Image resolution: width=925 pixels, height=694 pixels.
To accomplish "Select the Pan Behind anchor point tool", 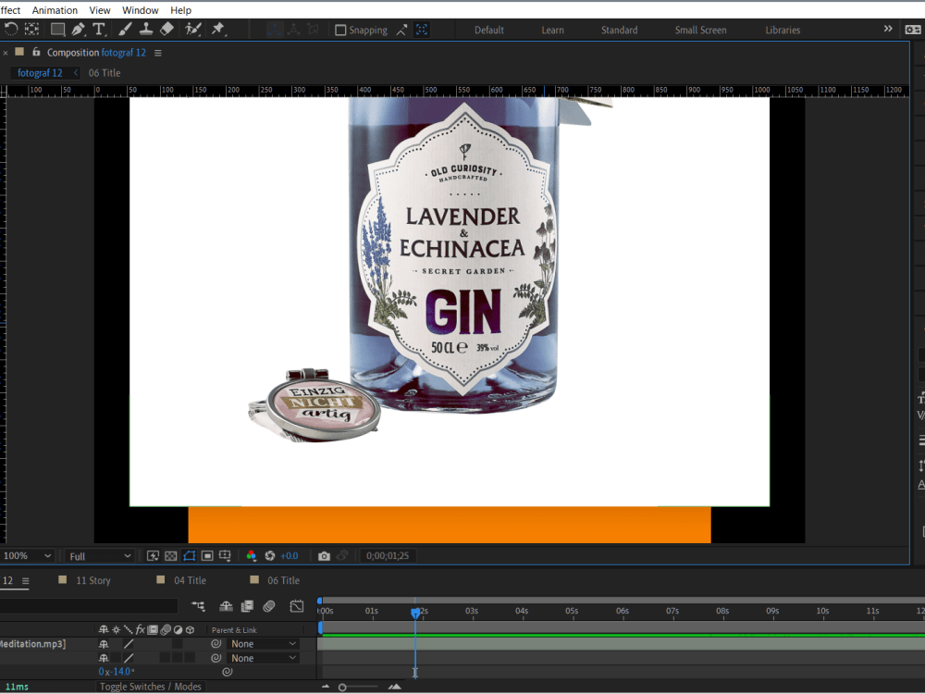I will [x=31, y=29].
